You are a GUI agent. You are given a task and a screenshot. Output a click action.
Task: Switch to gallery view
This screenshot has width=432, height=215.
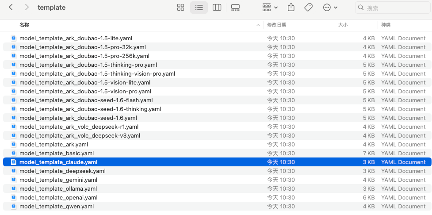click(235, 8)
